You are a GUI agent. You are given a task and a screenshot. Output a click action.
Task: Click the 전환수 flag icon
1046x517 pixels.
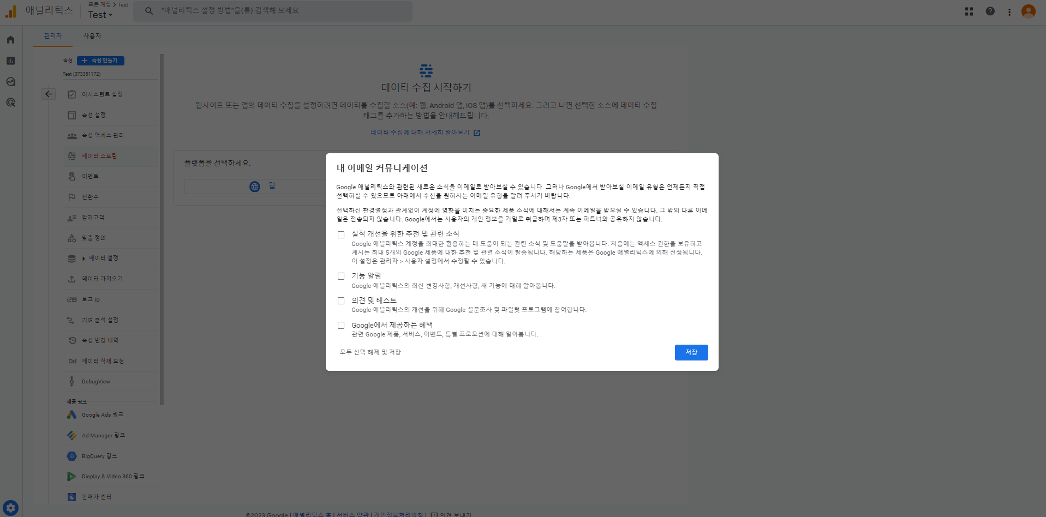point(71,197)
